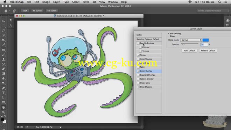This screenshot has width=231, height=130.
Task: Select the Eyedropper tool
Action: coord(3,45)
